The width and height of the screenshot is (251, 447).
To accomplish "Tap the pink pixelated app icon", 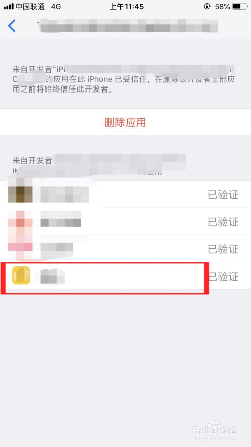I will [20, 248].
